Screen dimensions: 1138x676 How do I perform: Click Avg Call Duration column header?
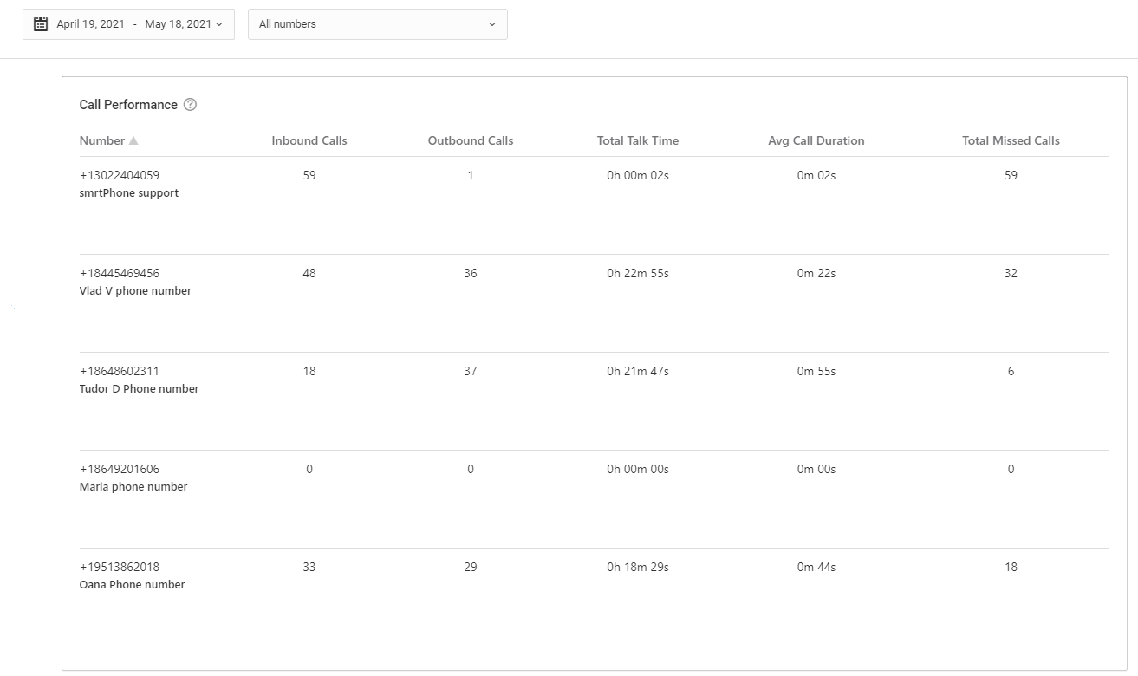(x=816, y=140)
